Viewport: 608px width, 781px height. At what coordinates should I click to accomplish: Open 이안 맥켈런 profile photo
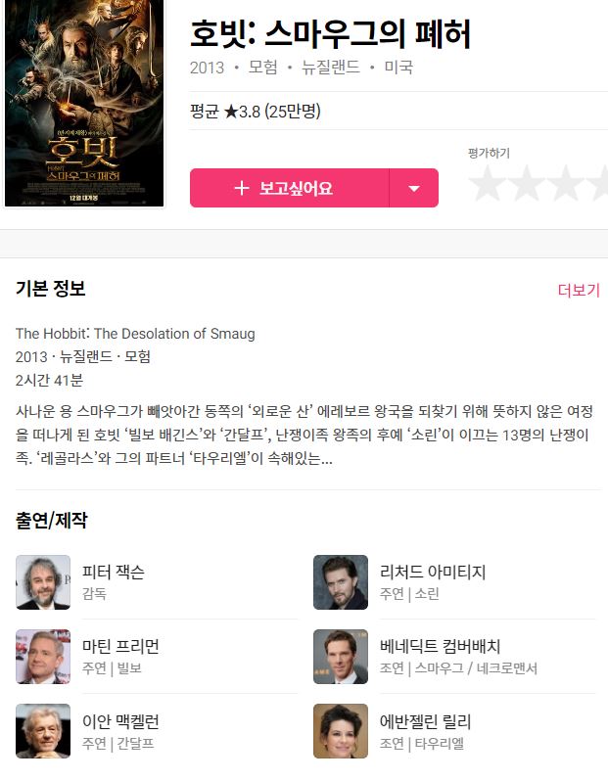click(43, 731)
